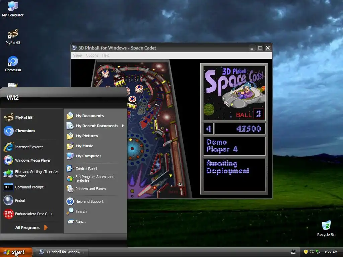Image resolution: width=343 pixels, height=257 pixels.
Task: Open MyPal 68 from Start menu
Action: 32,117
